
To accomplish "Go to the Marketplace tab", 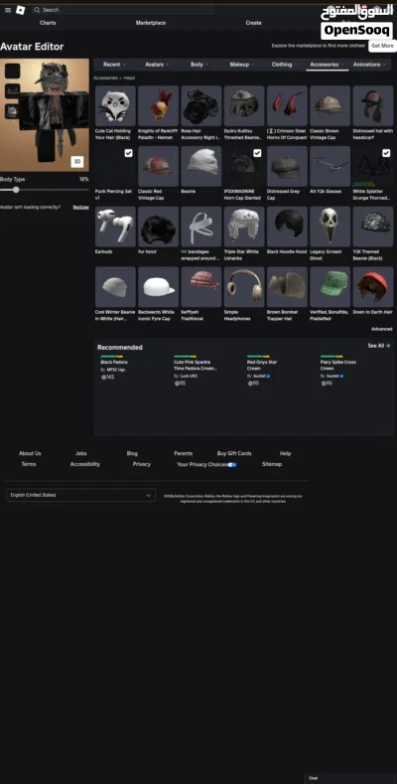I will click(151, 23).
